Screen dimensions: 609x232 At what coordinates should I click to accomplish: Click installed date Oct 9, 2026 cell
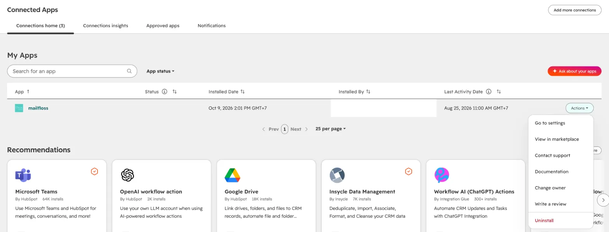point(238,108)
